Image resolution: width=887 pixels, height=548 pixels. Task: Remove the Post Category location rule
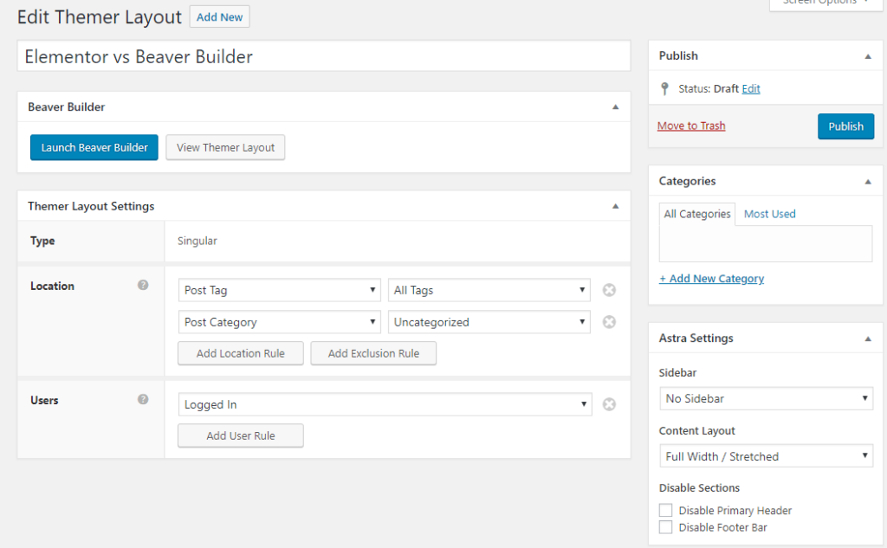pyautogui.click(x=609, y=322)
